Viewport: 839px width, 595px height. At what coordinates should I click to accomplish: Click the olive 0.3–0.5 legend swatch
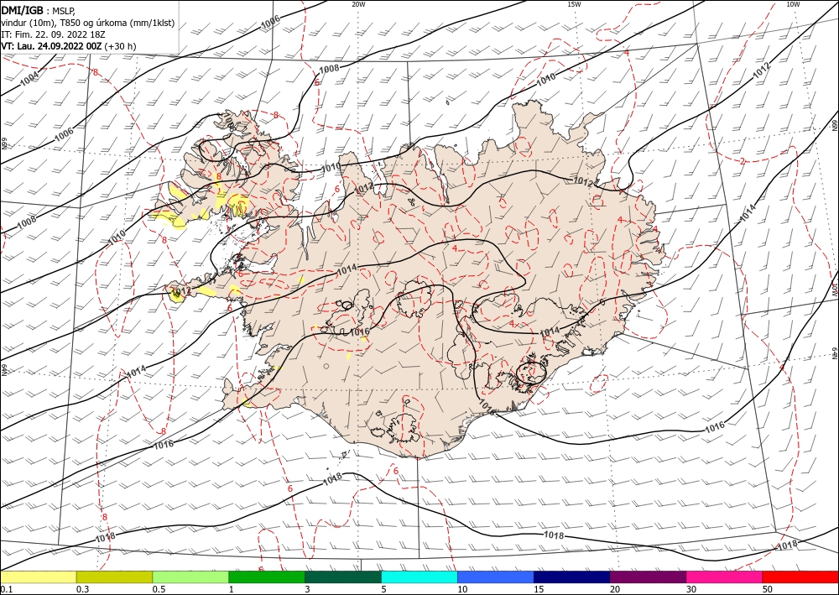[x=114, y=577]
